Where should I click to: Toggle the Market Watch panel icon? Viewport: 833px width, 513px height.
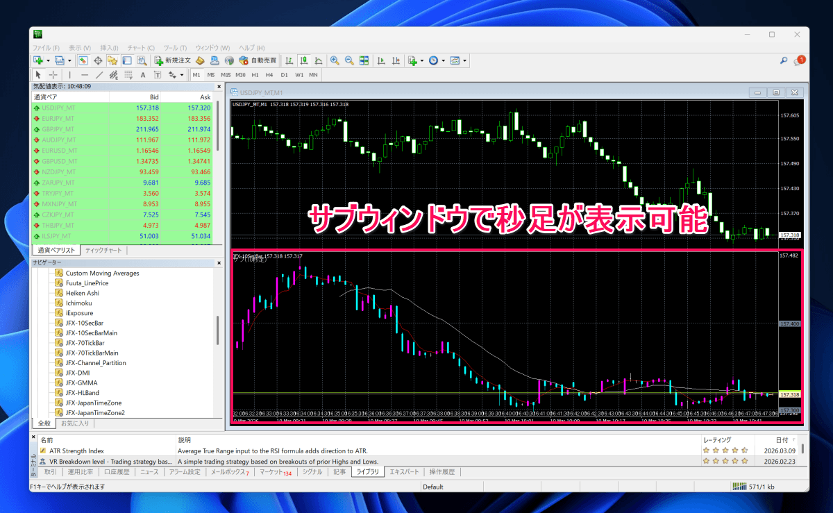point(83,61)
